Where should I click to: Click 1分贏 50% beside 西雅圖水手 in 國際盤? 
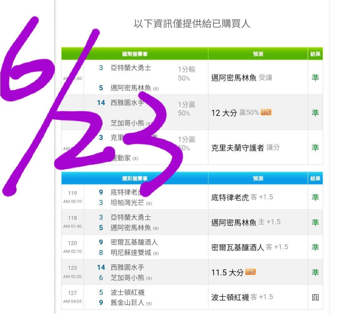point(186,109)
